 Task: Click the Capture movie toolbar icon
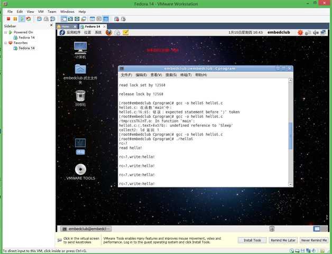123,19
